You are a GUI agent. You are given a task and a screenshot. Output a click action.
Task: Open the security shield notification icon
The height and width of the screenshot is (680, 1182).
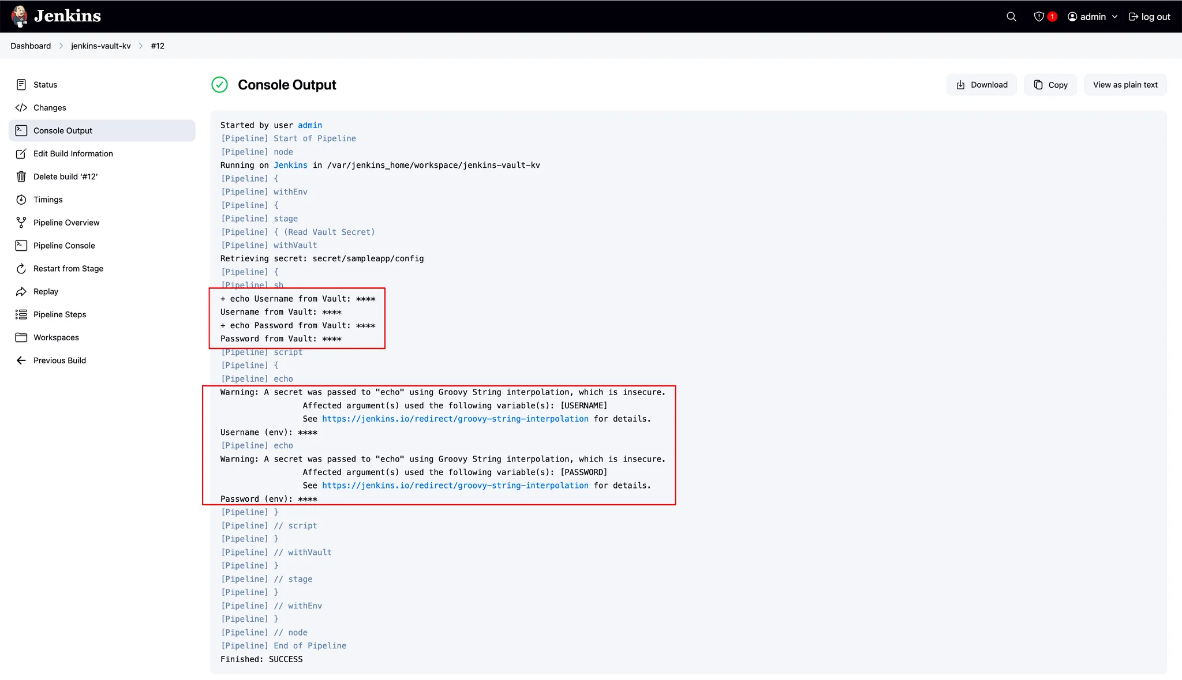click(1039, 17)
